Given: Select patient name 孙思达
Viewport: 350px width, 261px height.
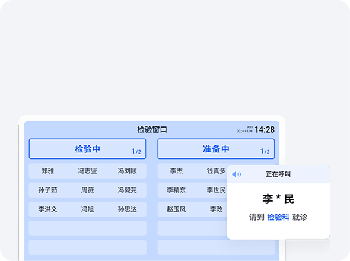Looking at the screenshot, I should tap(127, 209).
